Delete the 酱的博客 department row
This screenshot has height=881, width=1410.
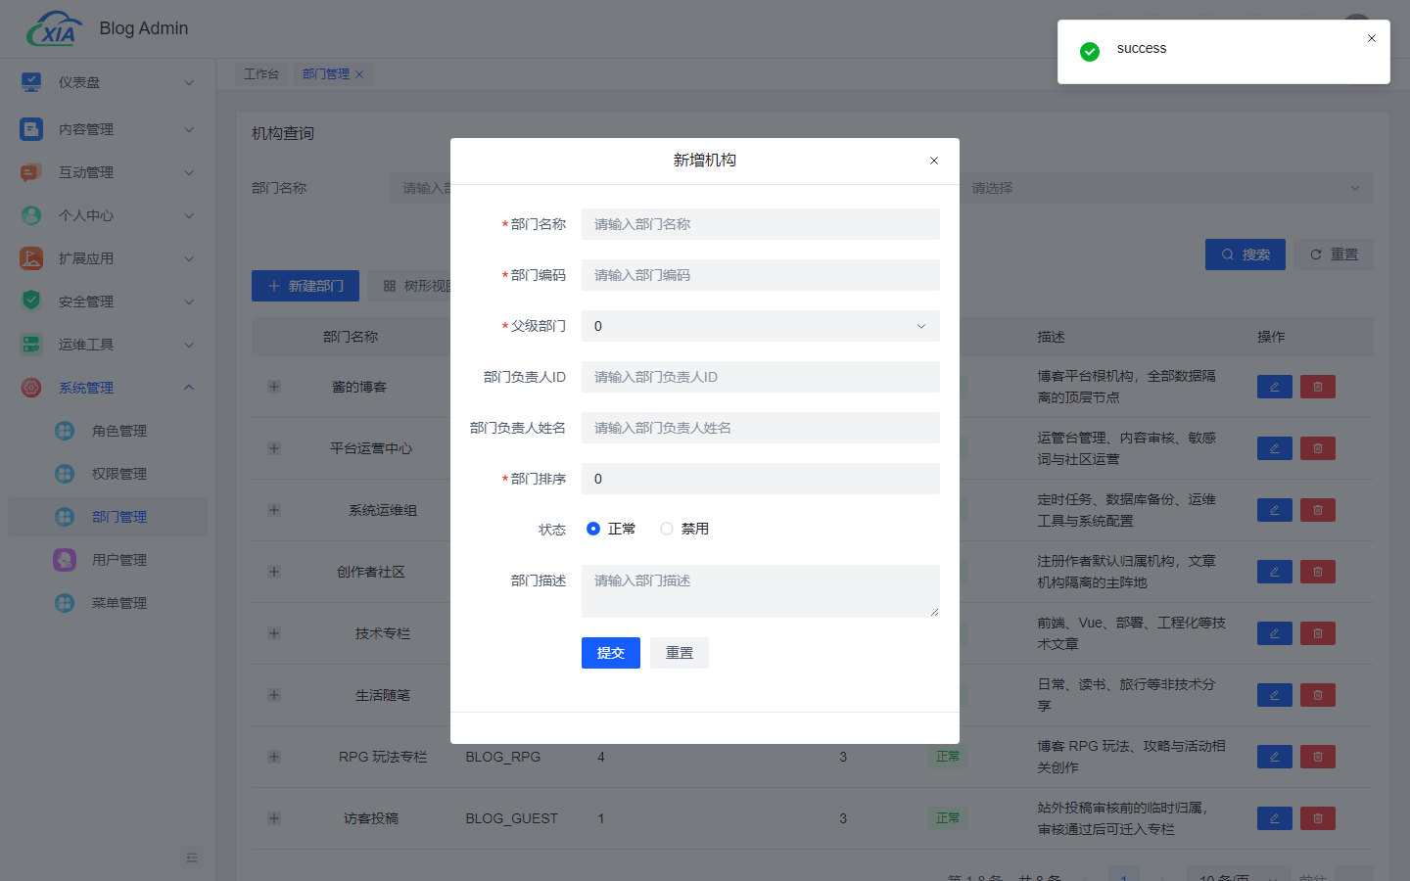[1318, 387]
